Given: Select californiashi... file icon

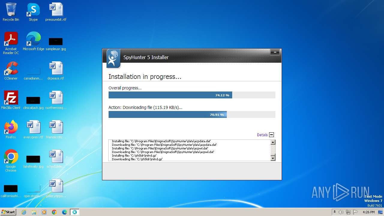Looking at the screenshot, I should pyautogui.click(x=11, y=191).
